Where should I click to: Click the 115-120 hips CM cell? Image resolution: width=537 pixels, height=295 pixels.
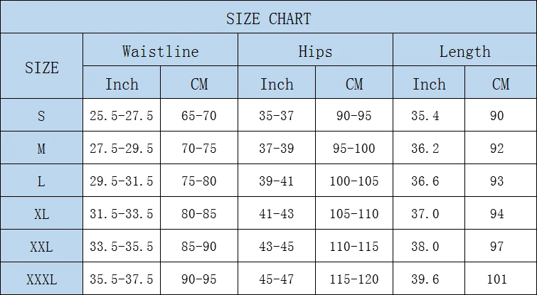(354, 279)
